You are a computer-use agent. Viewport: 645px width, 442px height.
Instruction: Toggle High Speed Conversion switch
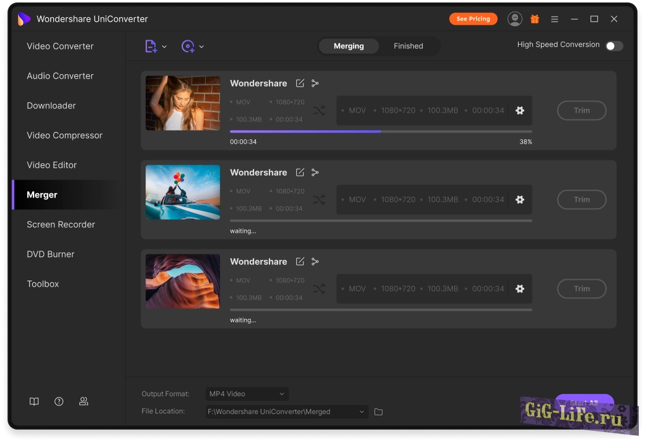click(613, 46)
